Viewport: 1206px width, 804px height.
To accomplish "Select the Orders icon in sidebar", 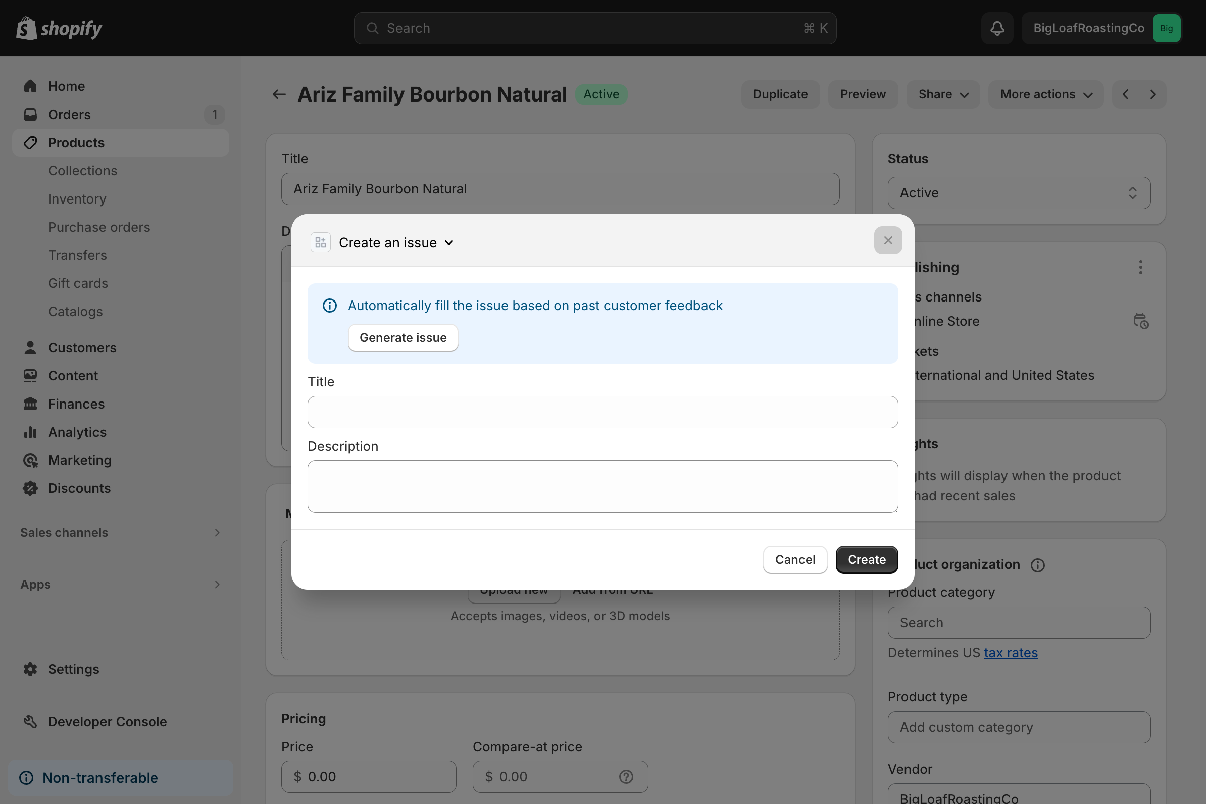I will pos(30,115).
